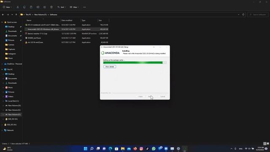Open address bar history dropdown
Screen dimensions: 270x152
pyautogui.click(x=238, y=15)
